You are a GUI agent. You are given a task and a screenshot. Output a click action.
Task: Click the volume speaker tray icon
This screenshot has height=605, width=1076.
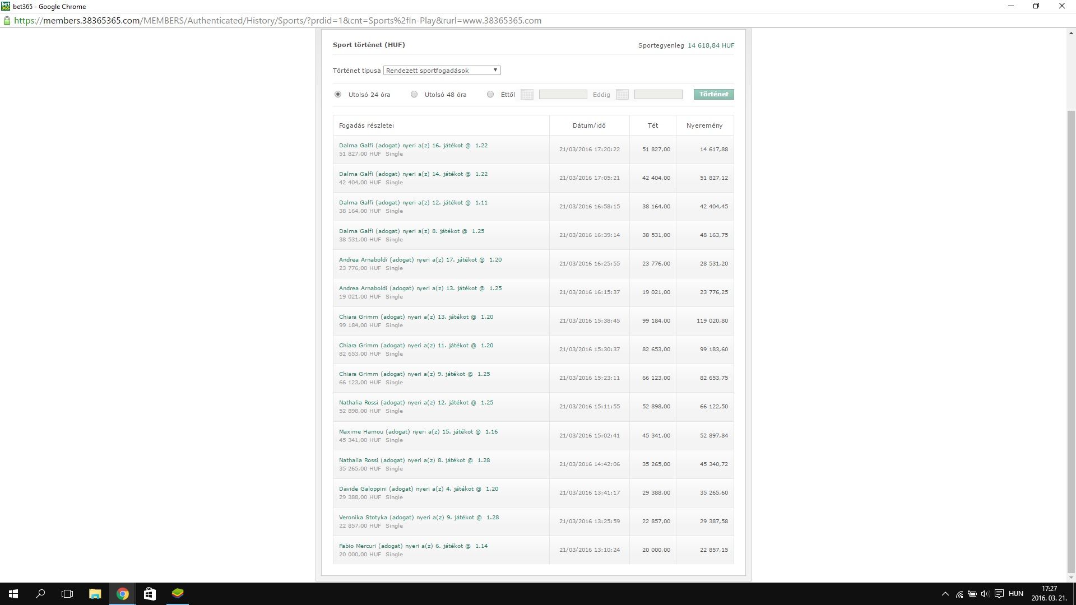[x=985, y=594]
